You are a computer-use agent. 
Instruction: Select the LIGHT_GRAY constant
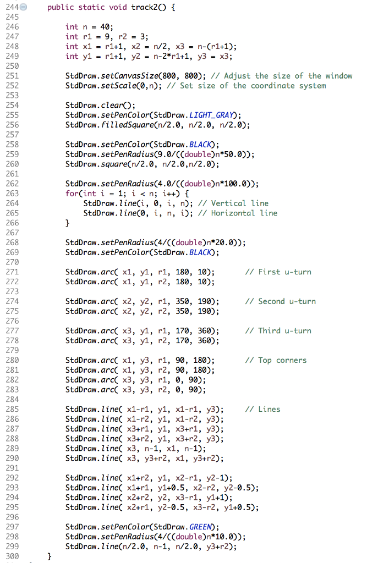pos(211,115)
